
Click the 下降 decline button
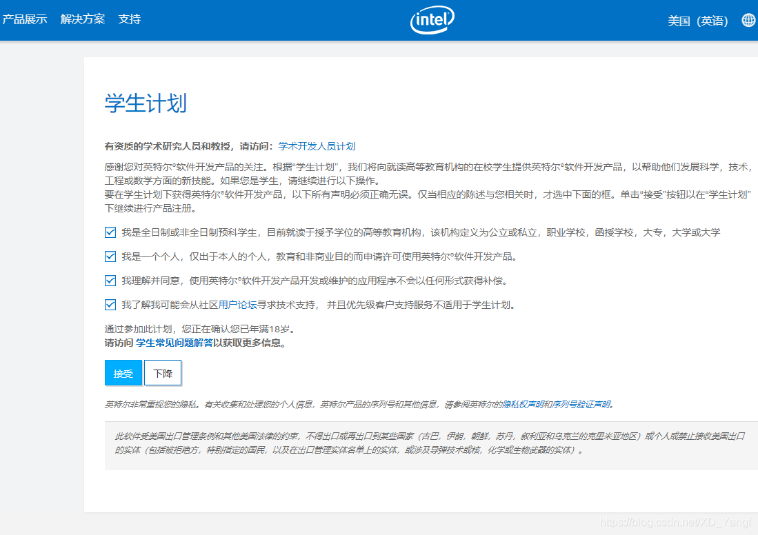coord(163,373)
